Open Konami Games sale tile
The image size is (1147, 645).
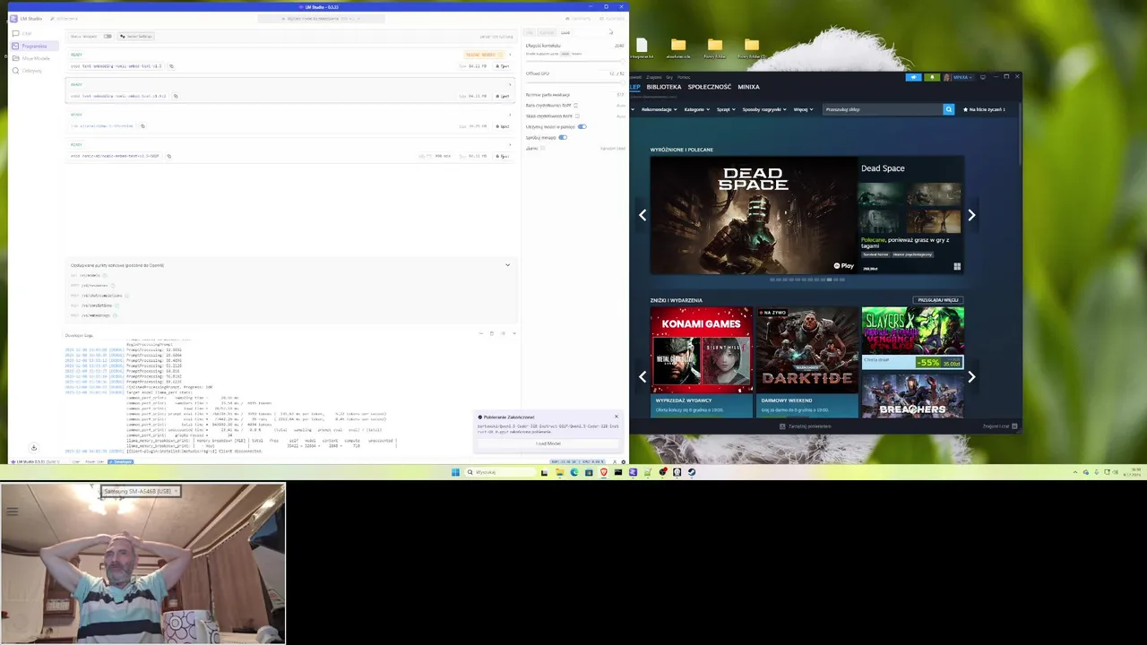702,362
